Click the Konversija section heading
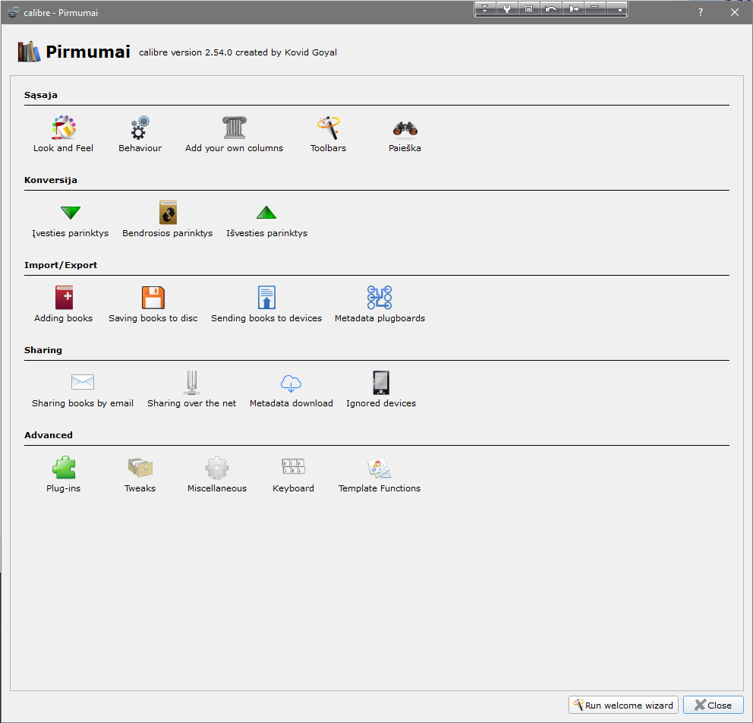This screenshot has width=753, height=723. [x=50, y=180]
